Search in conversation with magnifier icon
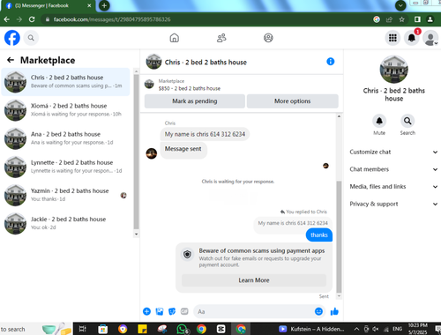This screenshot has width=441, height=335. pos(407,121)
